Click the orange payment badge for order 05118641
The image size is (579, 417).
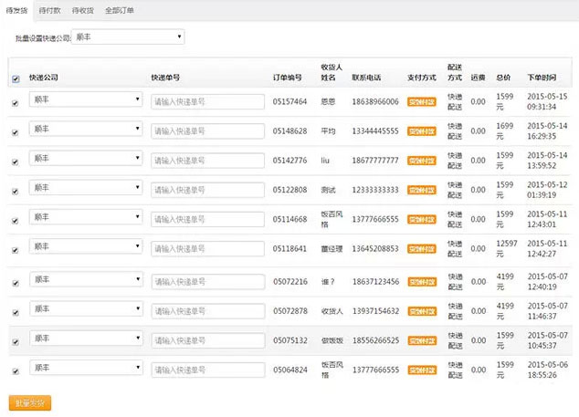421,249
